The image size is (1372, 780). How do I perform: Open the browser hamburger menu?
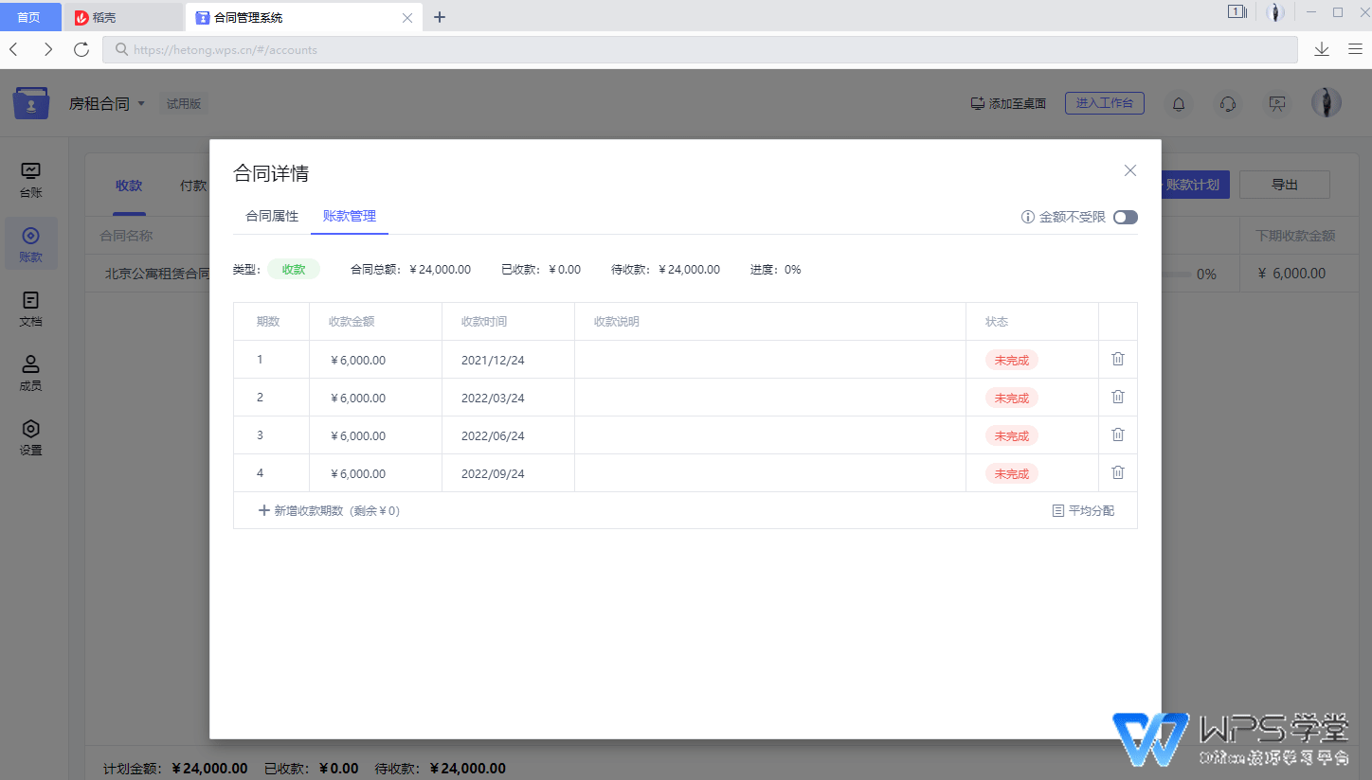(x=1355, y=49)
